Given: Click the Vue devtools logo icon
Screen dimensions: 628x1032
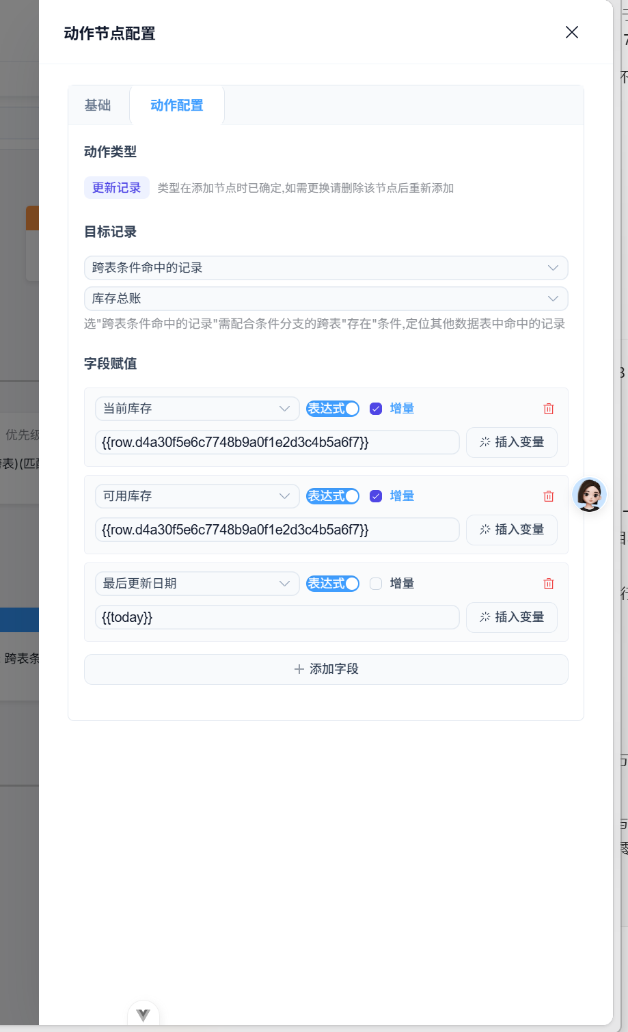Looking at the screenshot, I should pyautogui.click(x=144, y=1015).
